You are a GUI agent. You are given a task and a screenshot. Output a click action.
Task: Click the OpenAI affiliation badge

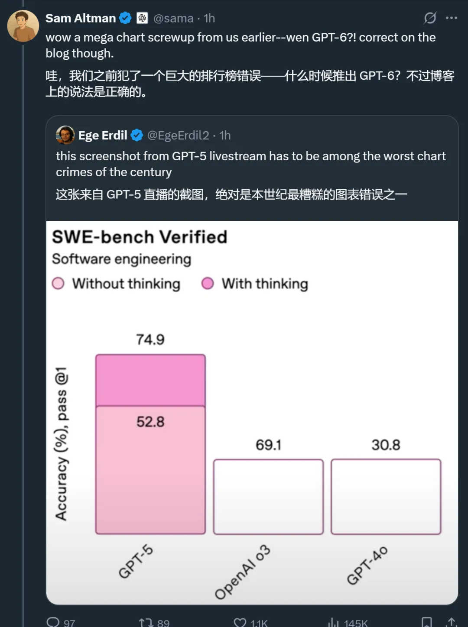pyautogui.click(x=142, y=18)
